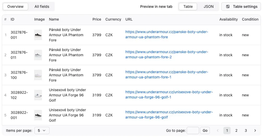This screenshot has height=137, width=263.
Task: Click the Name column header
Action: click(x=54, y=19)
